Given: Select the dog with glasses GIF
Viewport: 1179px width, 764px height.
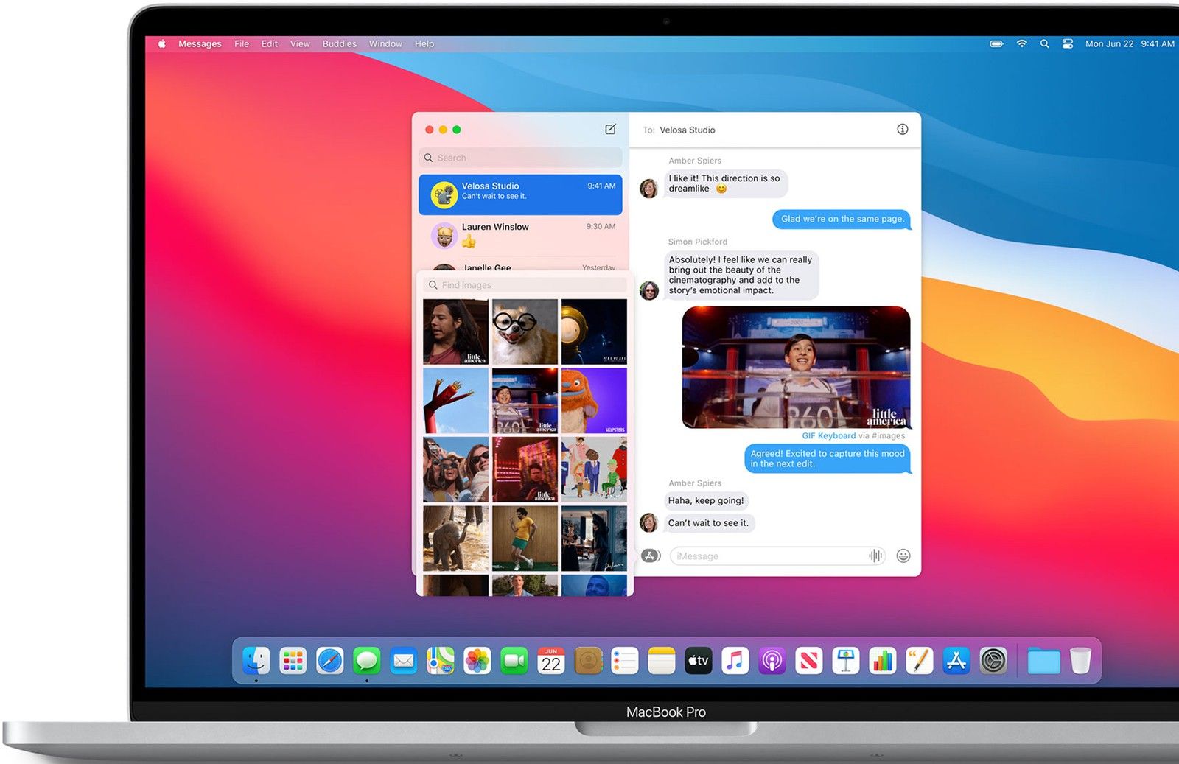Looking at the screenshot, I should 525,332.
